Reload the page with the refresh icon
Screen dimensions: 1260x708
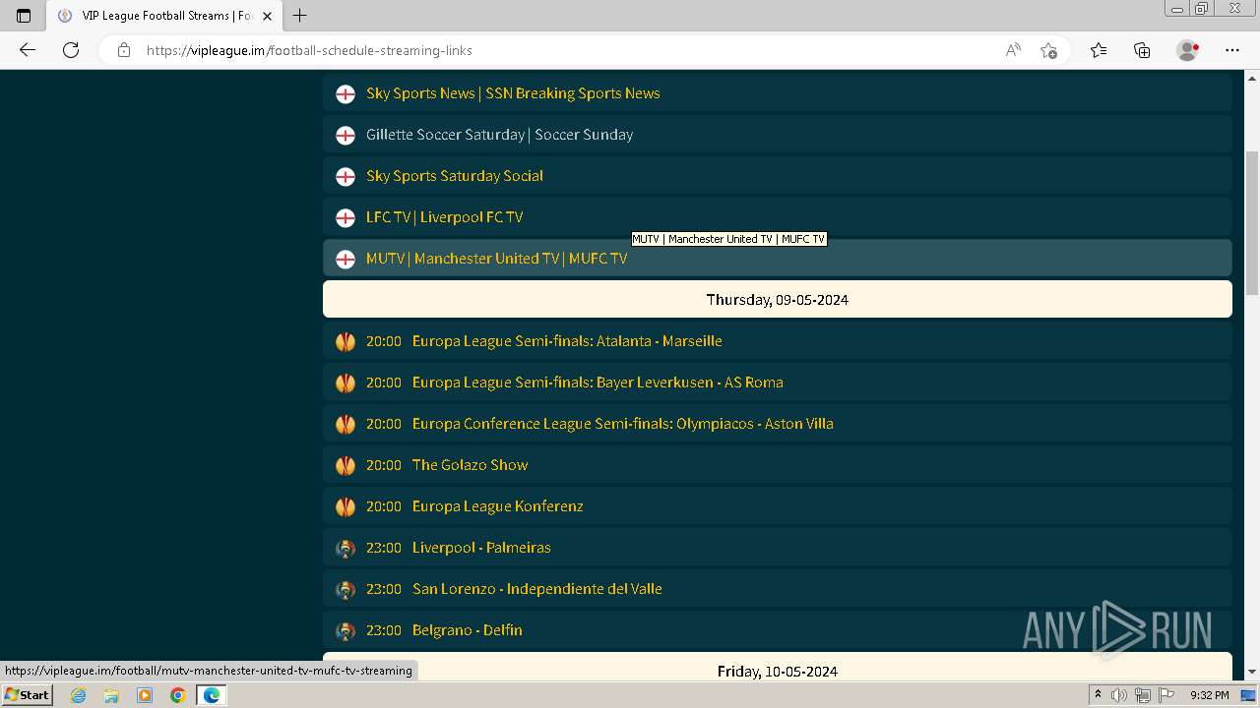tap(71, 50)
